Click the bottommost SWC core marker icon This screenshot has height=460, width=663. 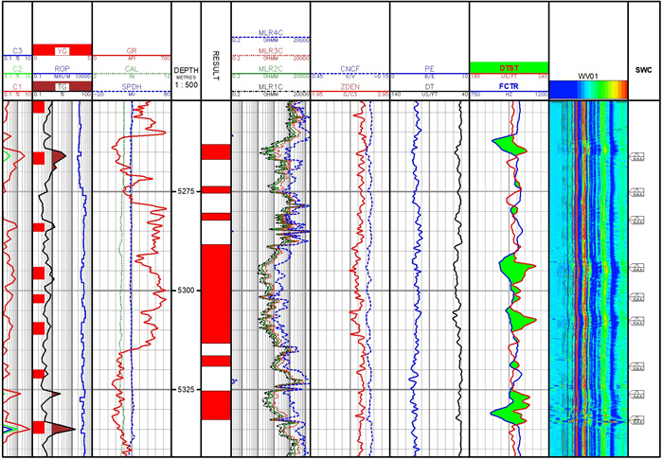(637, 418)
